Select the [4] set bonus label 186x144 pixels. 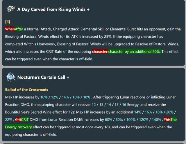tap(8, 22)
